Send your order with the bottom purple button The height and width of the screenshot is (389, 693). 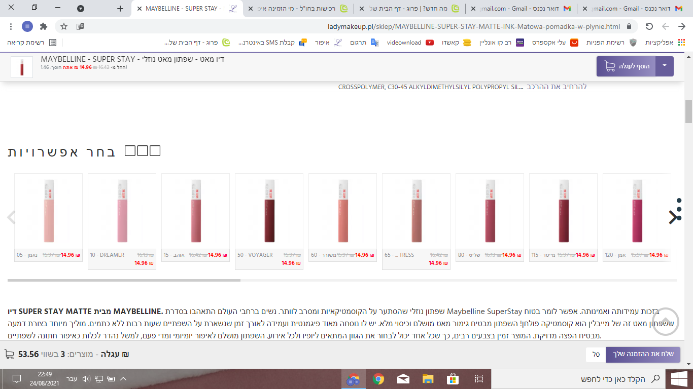(643, 354)
